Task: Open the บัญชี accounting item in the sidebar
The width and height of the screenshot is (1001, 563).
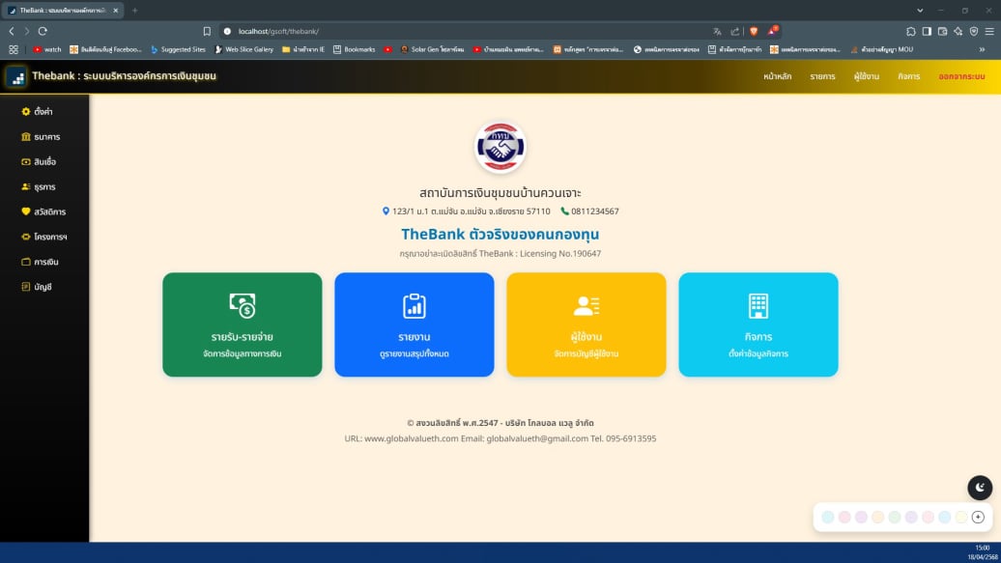Action: coord(37,287)
